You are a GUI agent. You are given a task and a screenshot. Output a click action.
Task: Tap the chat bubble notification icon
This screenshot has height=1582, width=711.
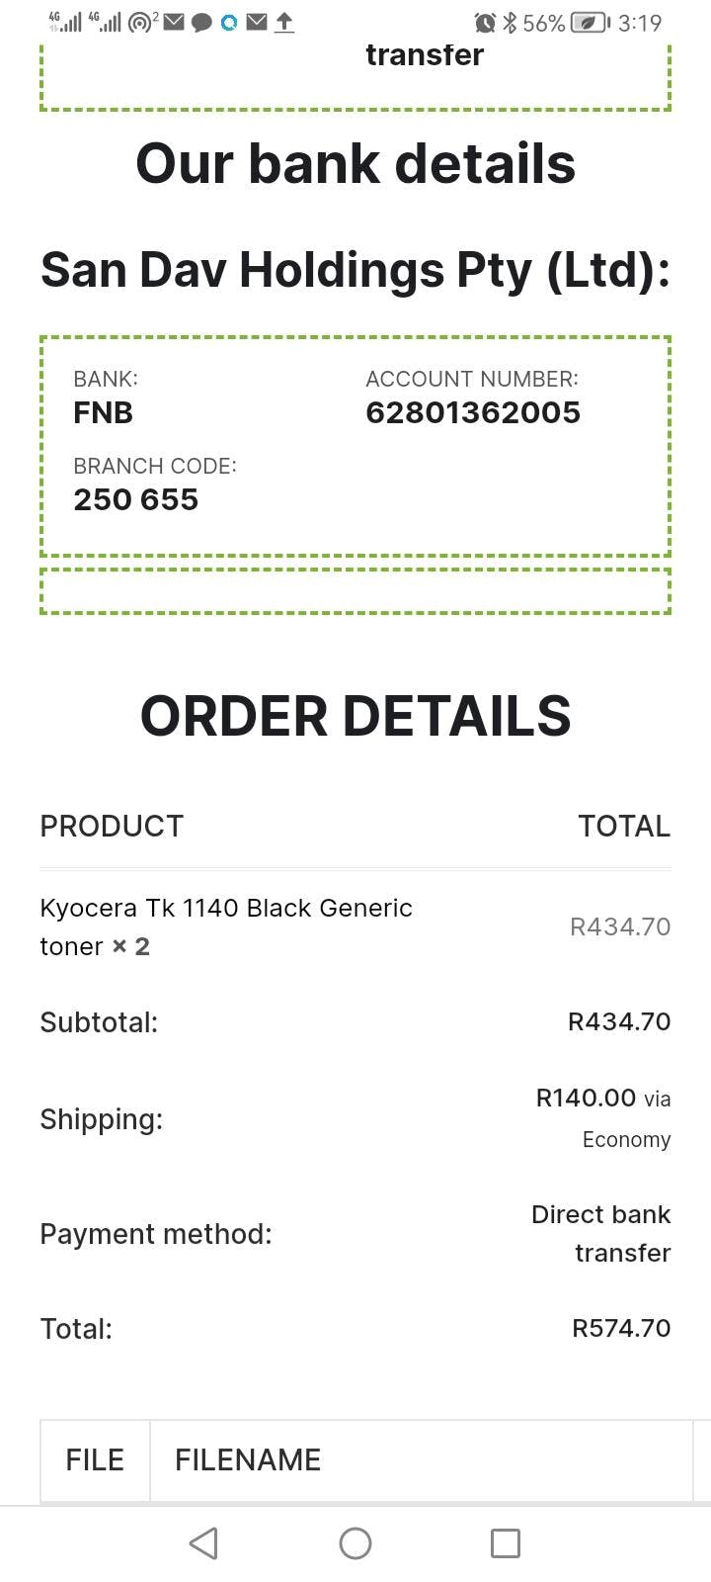(201, 22)
